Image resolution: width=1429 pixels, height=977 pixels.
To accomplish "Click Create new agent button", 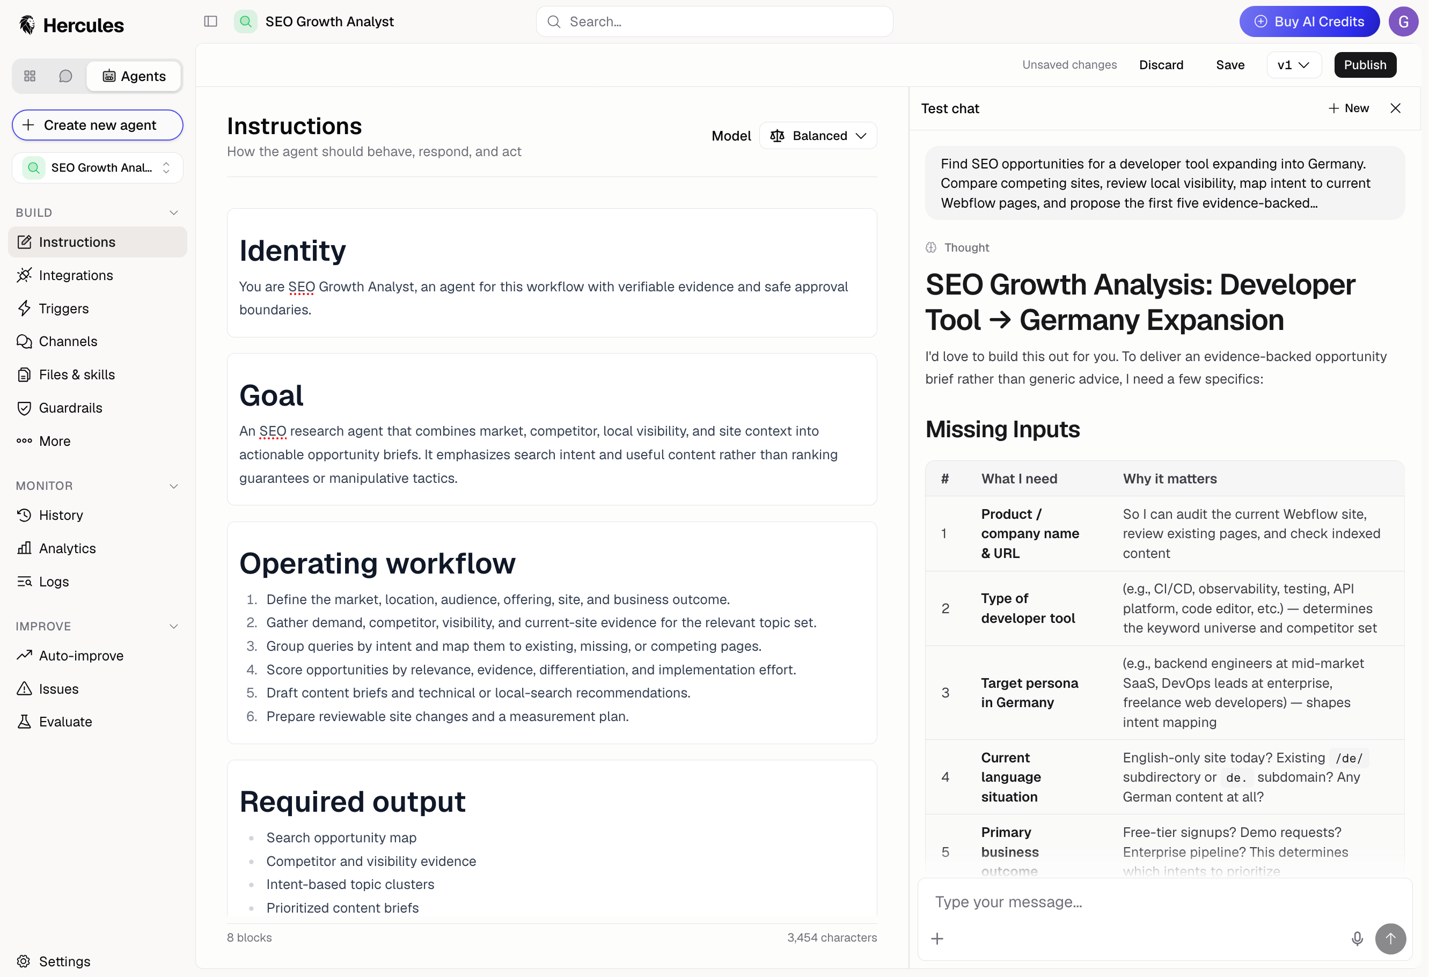I will [98, 125].
